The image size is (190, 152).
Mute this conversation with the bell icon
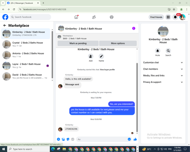click(x=158, y=51)
